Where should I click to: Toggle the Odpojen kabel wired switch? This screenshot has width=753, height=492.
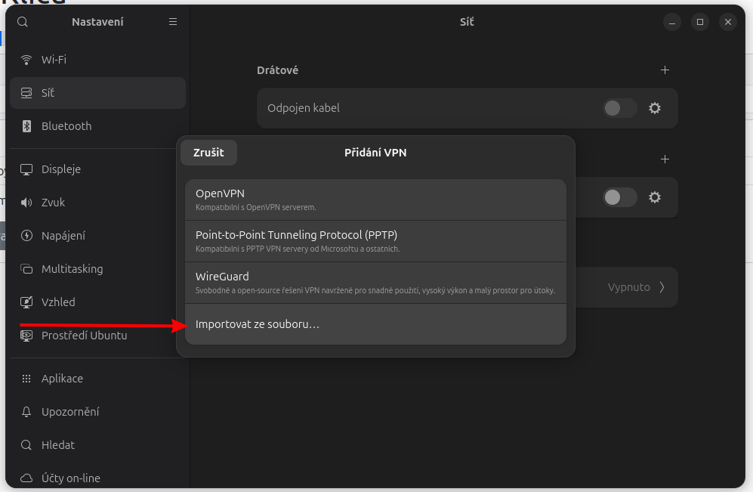tap(619, 108)
